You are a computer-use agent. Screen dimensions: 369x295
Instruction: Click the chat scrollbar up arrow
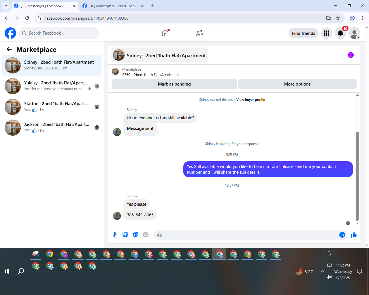[x=357, y=95]
